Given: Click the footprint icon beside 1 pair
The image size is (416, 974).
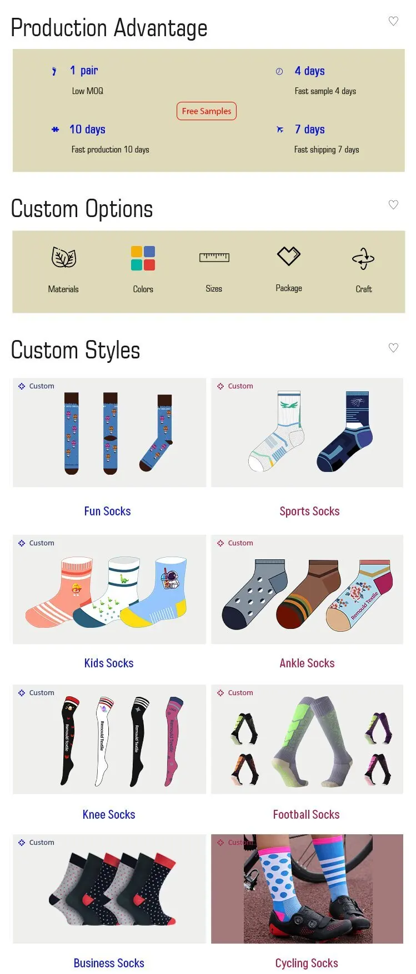Looking at the screenshot, I should 54,71.
